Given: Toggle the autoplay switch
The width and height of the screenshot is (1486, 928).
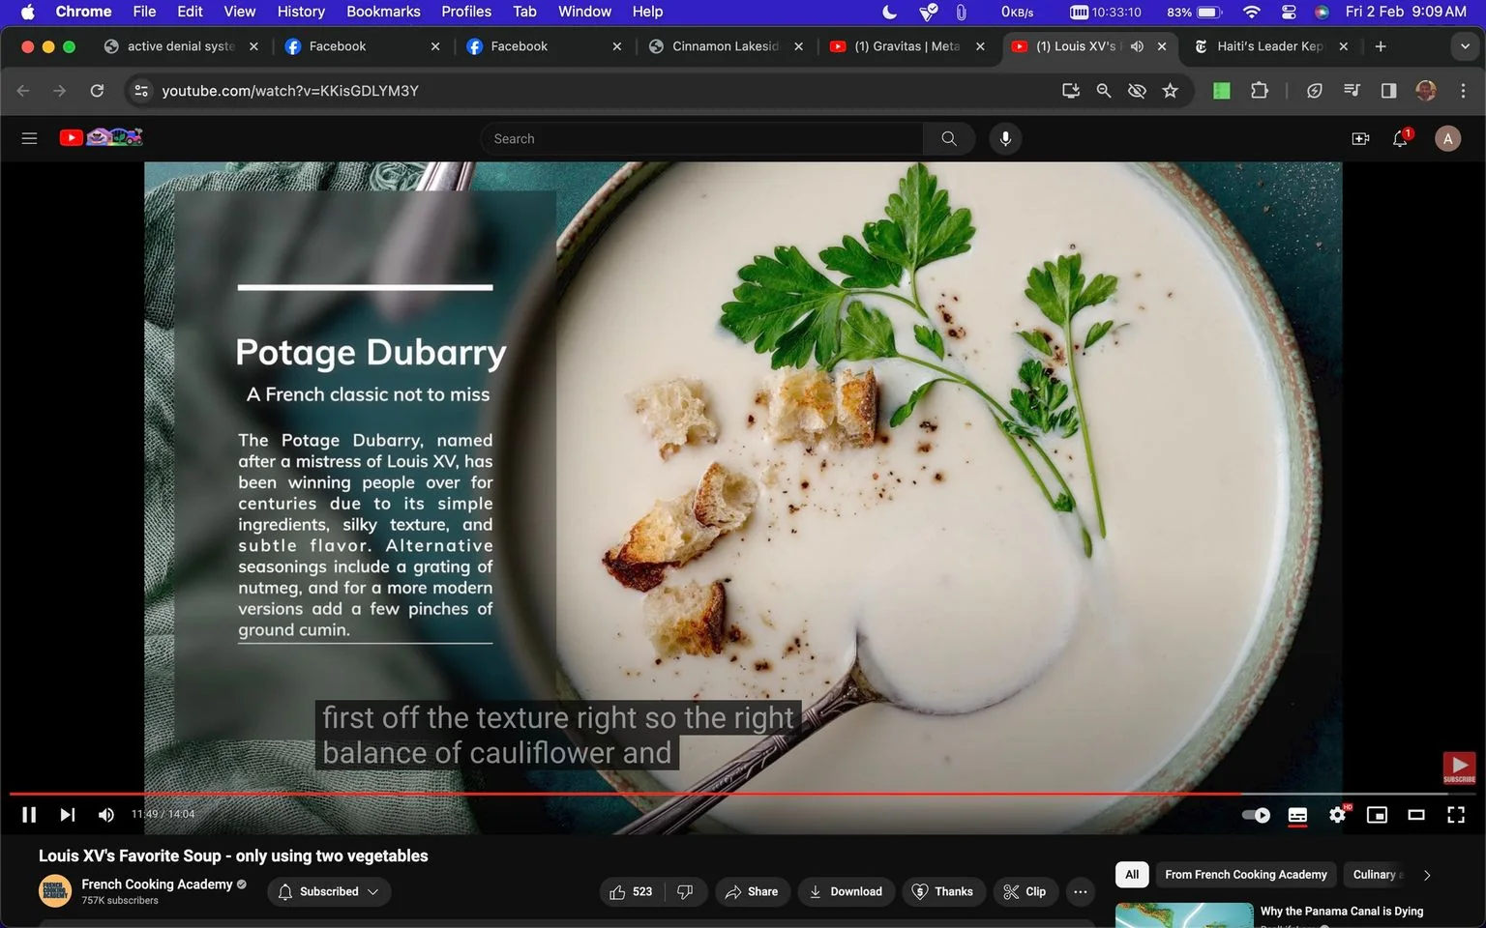Looking at the screenshot, I should coord(1256,815).
